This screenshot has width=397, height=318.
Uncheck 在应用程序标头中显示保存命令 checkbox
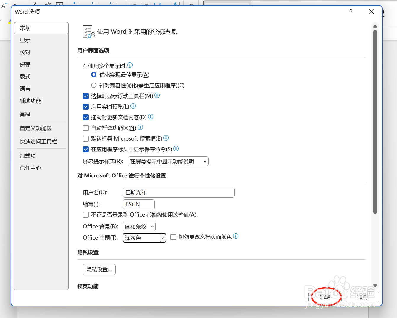(86, 149)
